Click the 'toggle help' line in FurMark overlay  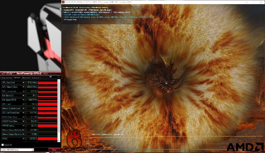70,20
